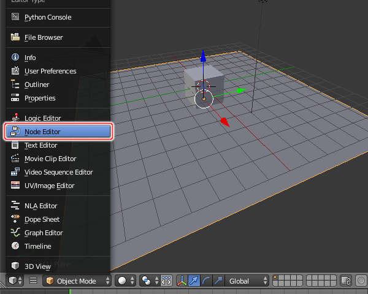Click the Graph Editor icon
This screenshot has height=294, width=368.
(15, 233)
